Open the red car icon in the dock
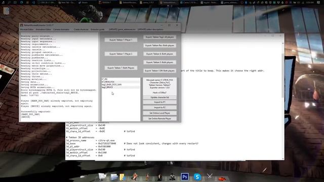The width and height of the screenshot is (324, 182). pos(222,178)
